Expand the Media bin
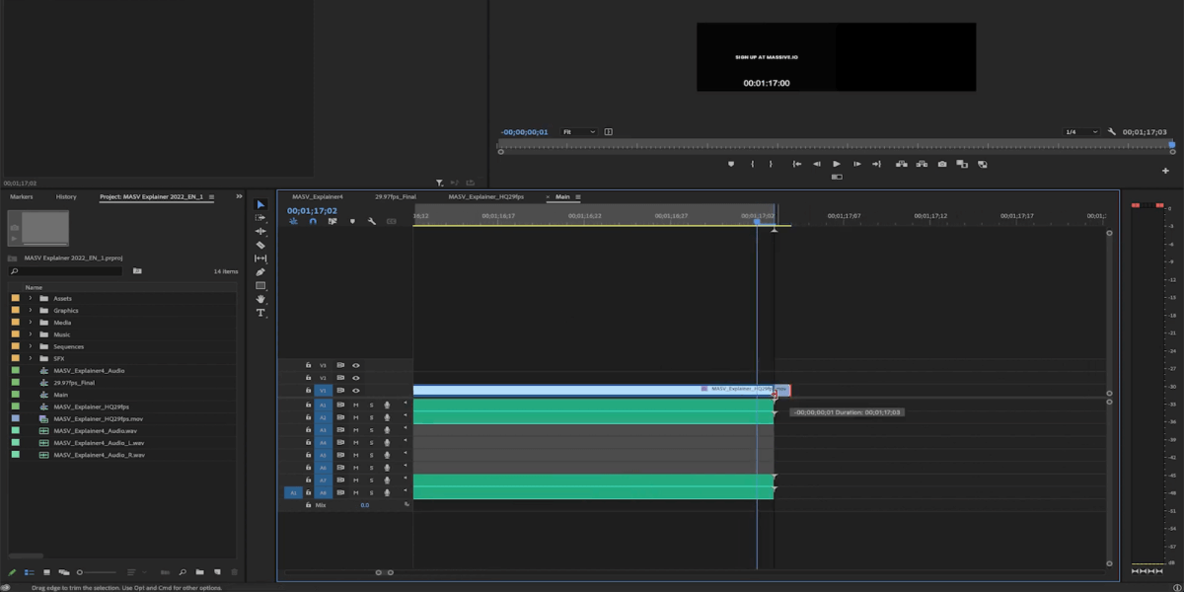Image resolution: width=1184 pixels, height=592 pixels. pos(31,323)
